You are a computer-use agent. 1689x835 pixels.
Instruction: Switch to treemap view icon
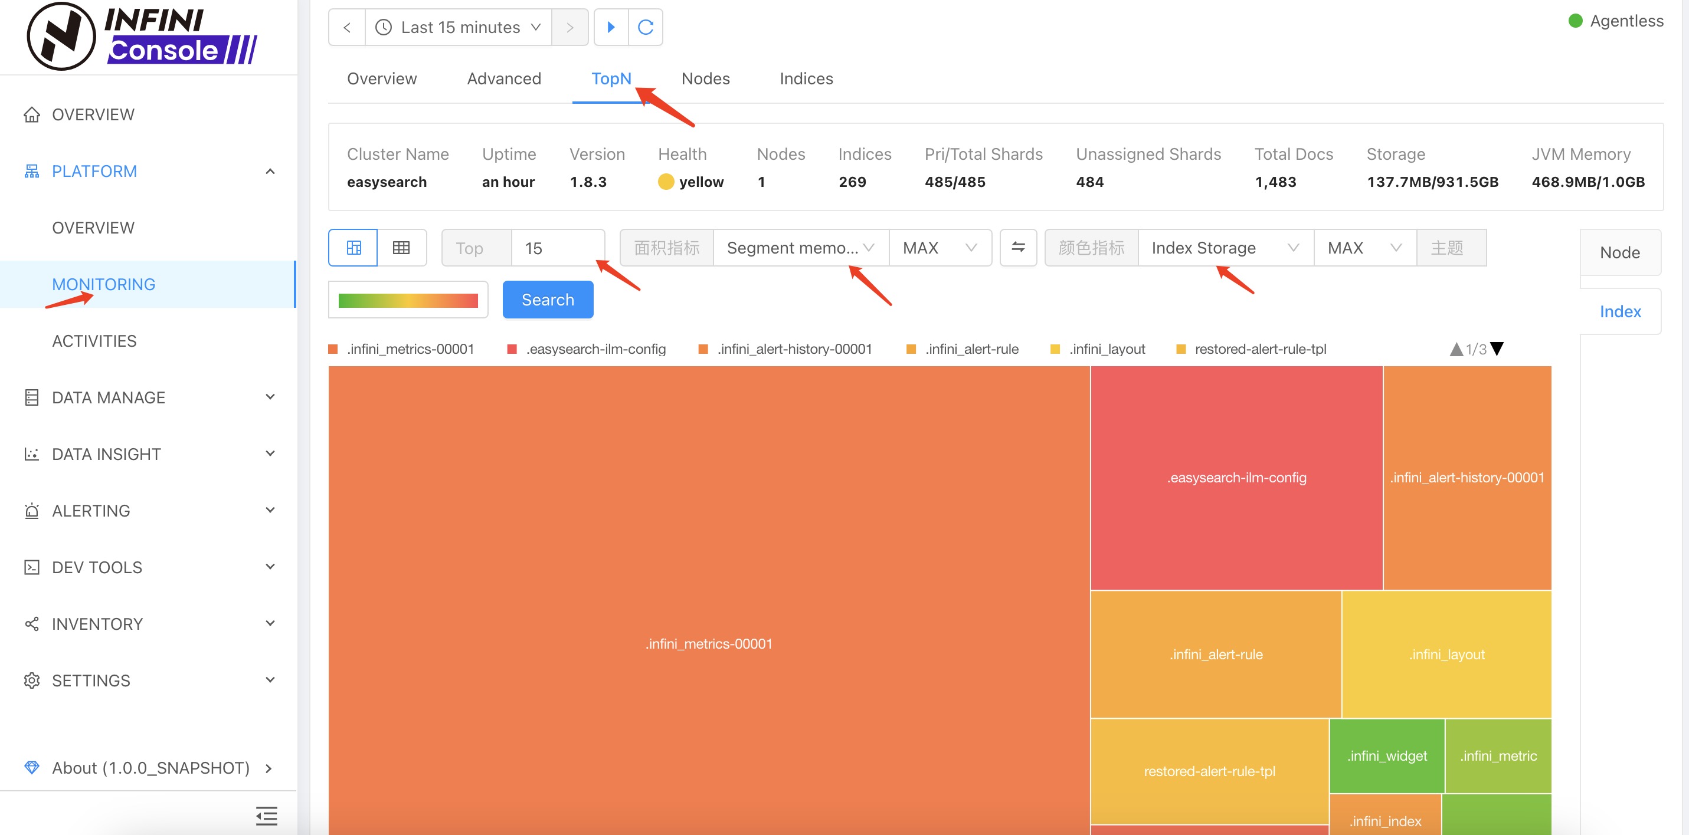(x=353, y=248)
